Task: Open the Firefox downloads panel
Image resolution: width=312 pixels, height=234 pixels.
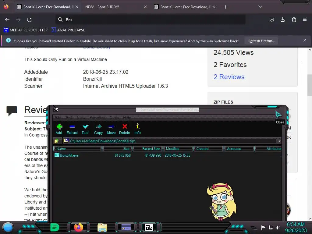Action: pos(282,19)
